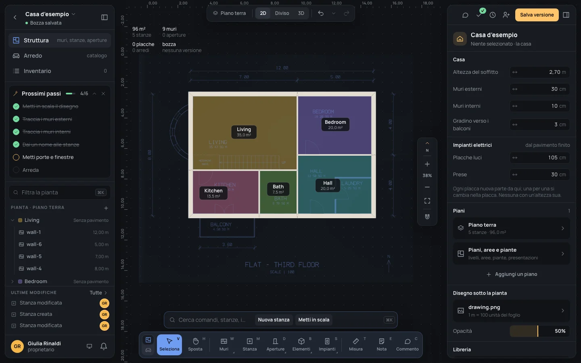Open the Piano terra floor selector
Image resolution: width=581 pixels, height=363 pixels.
230,13
